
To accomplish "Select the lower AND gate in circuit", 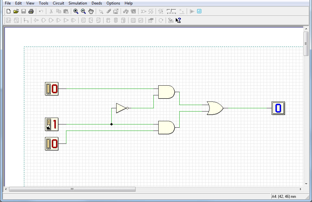I will pos(166,128).
